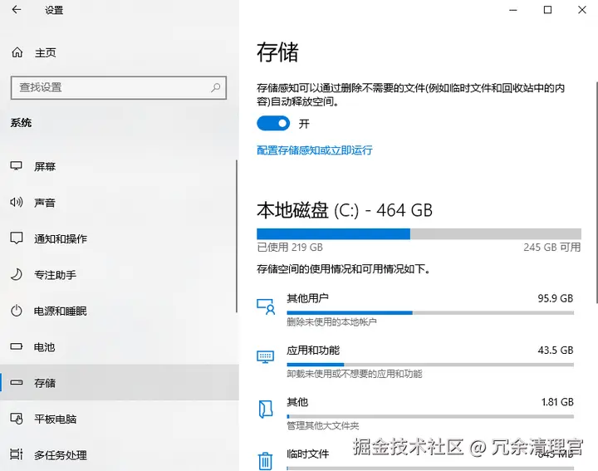Close the 设置 window

[x=582, y=10]
